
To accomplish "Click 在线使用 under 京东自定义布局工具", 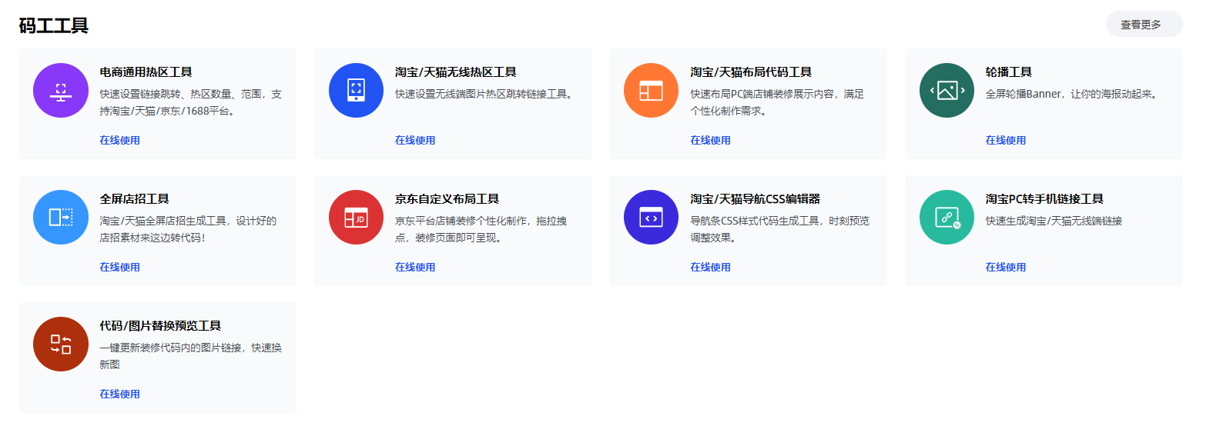I will click(415, 267).
